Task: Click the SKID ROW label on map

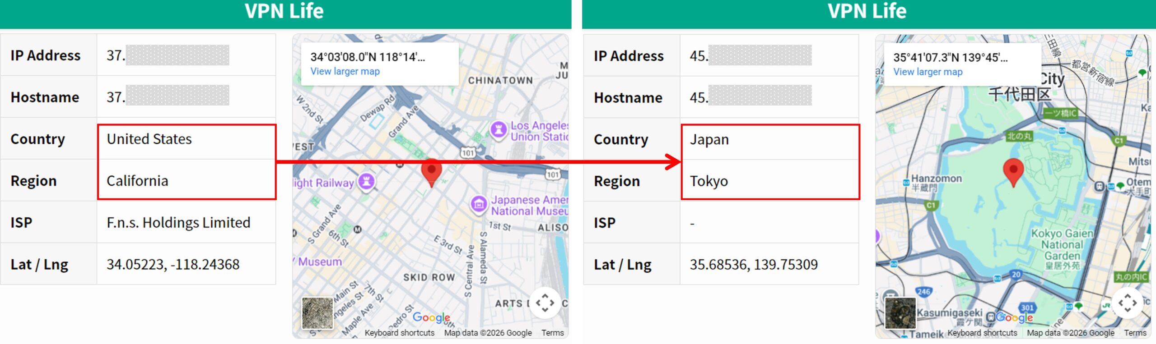Action: coord(429,277)
